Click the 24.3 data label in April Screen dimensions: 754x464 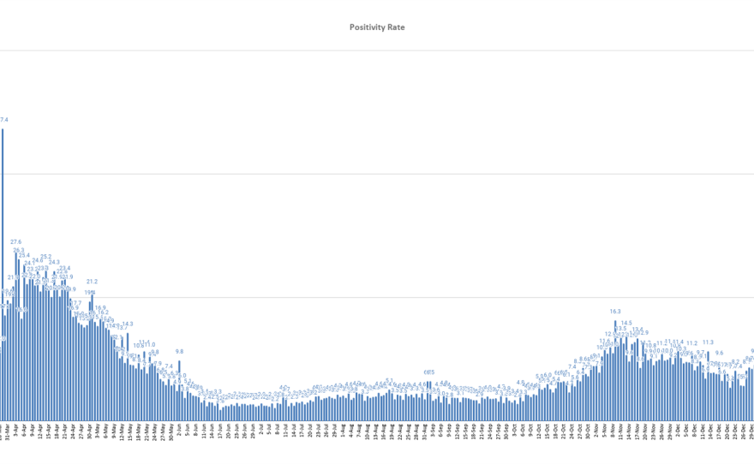(x=54, y=262)
